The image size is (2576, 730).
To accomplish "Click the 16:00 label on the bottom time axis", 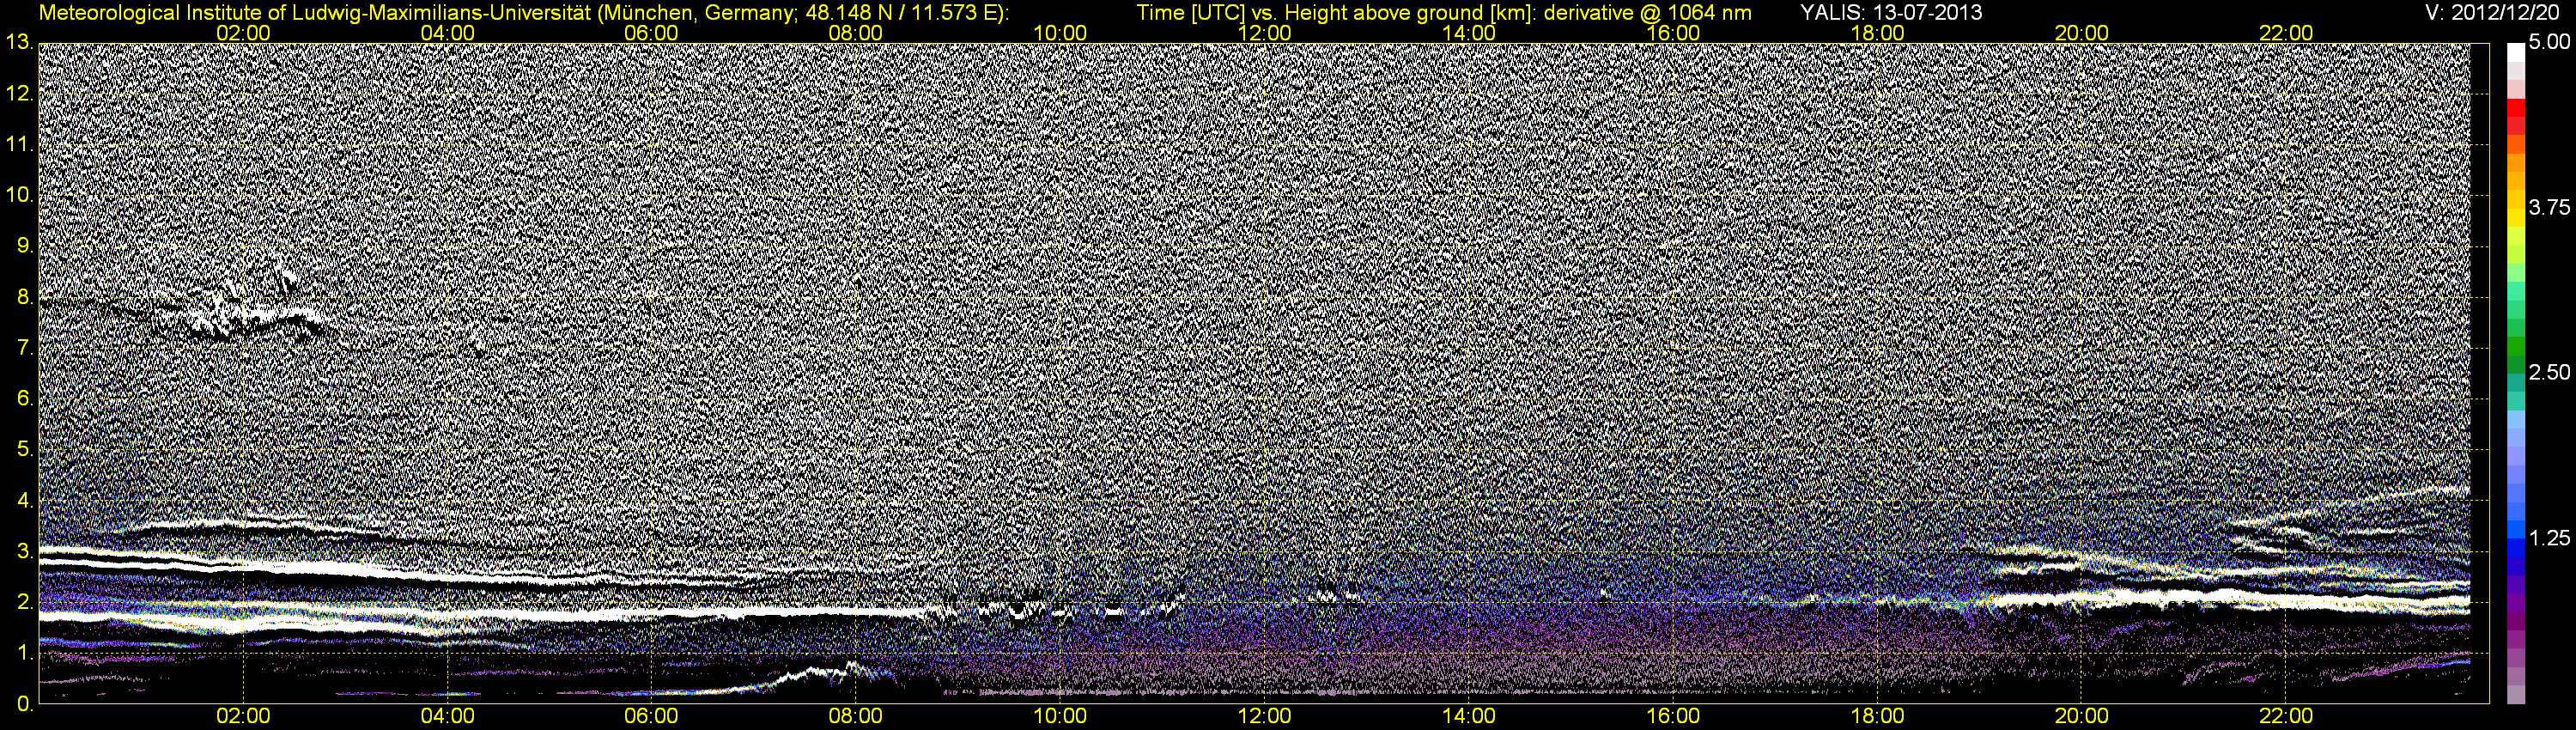I will point(1673,716).
